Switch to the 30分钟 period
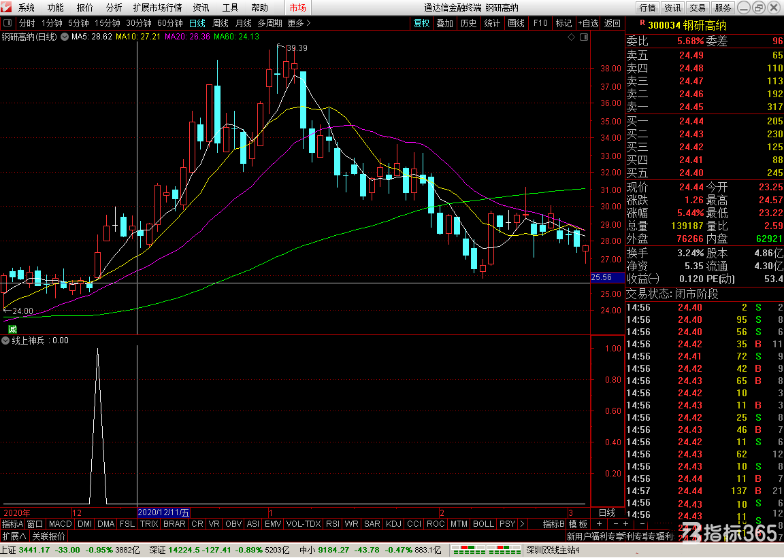This screenshot has height=558, width=784. click(x=139, y=23)
